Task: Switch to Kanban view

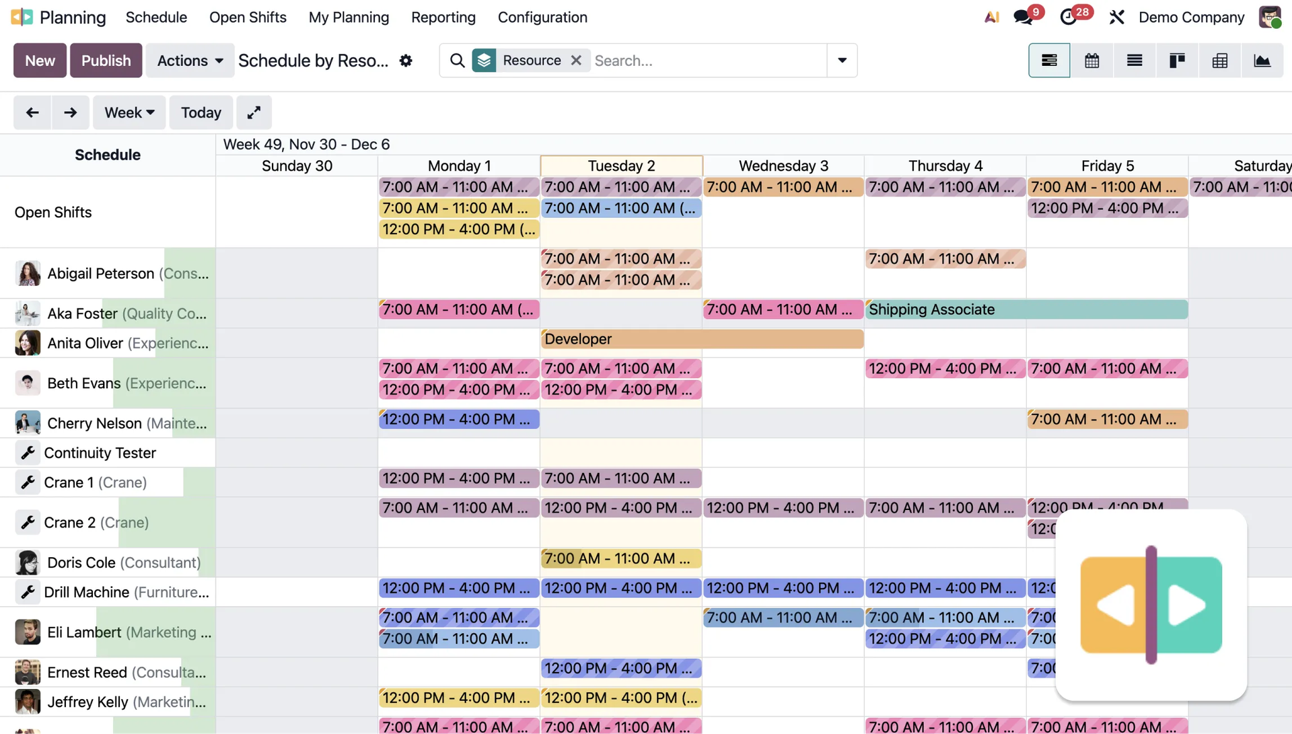Action: pyautogui.click(x=1176, y=61)
